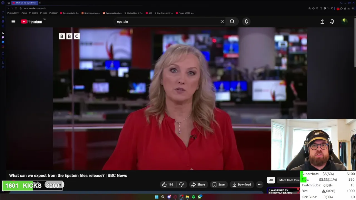Take a snapshot with the selection icon

click(321, 8)
